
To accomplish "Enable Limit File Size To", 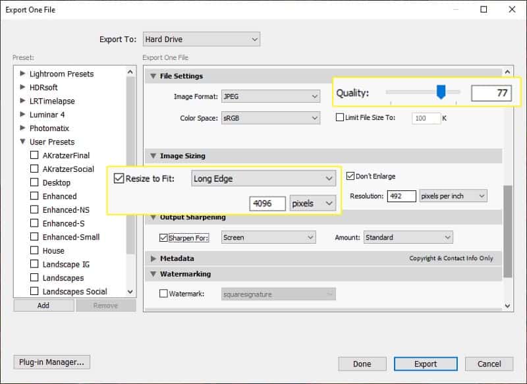I will coord(340,117).
